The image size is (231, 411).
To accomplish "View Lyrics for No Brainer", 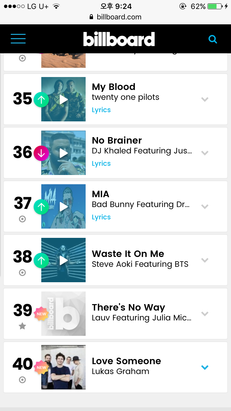I will (x=101, y=164).
